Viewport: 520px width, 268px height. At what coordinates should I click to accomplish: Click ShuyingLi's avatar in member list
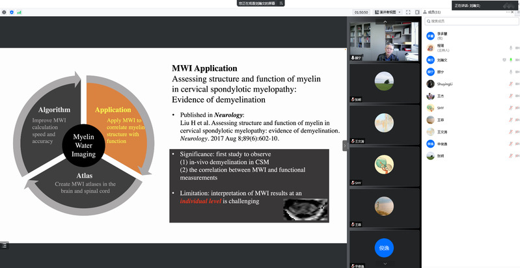430,84
